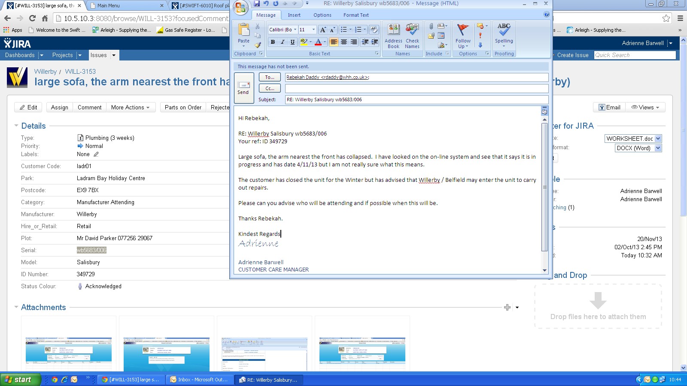Run the Spelling check
The image size is (687, 386).
click(x=504, y=34)
